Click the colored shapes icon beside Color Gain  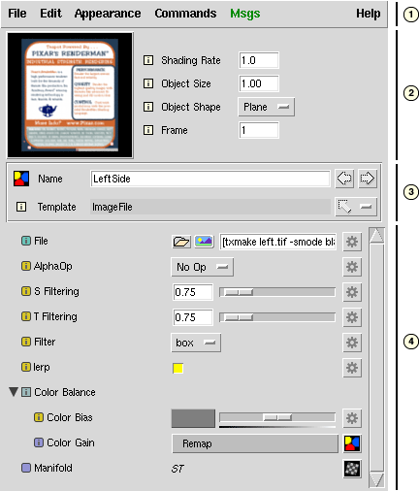pyautogui.click(x=352, y=443)
